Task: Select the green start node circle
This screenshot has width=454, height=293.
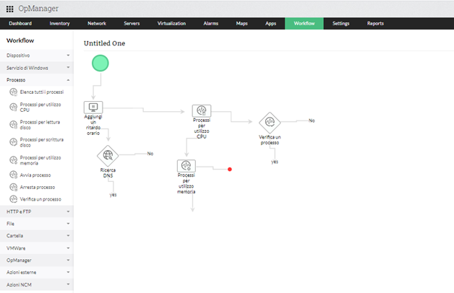Action: (x=100, y=64)
